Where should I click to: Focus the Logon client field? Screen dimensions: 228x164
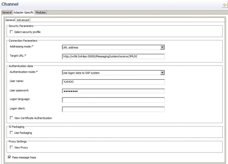click(113, 109)
